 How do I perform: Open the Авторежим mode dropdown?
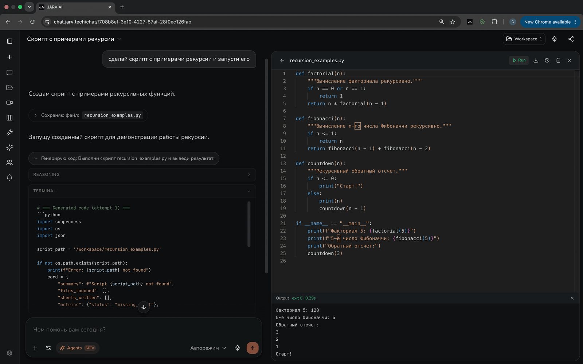pos(208,348)
